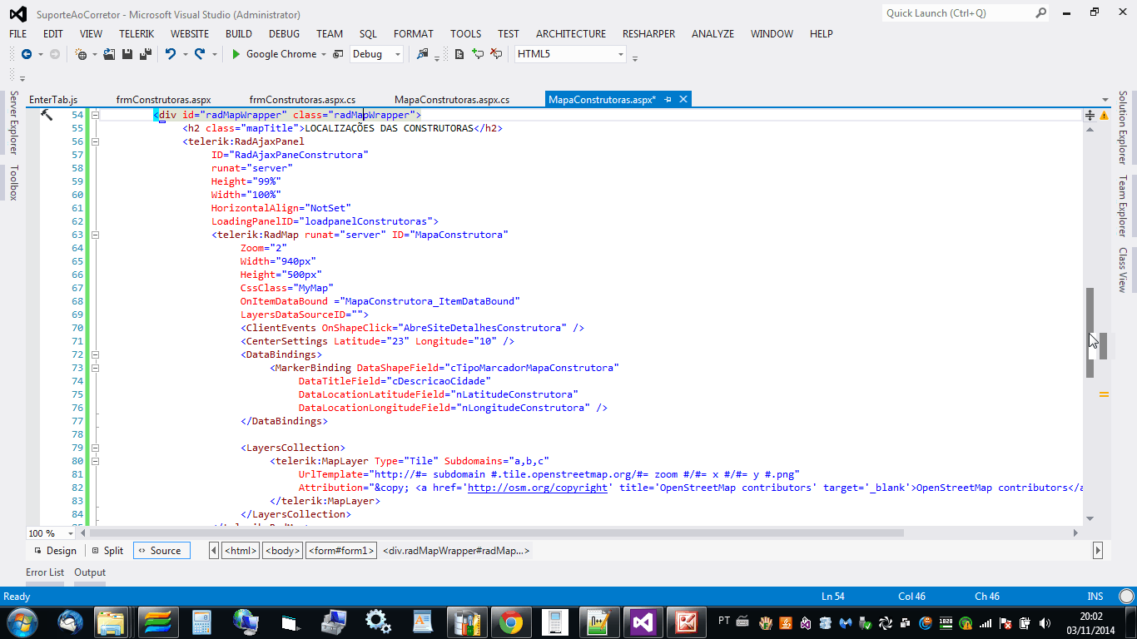The height and width of the screenshot is (639, 1137).
Task: Collapse the RadAjaxPanel block at line 56
Action: click(95, 141)
